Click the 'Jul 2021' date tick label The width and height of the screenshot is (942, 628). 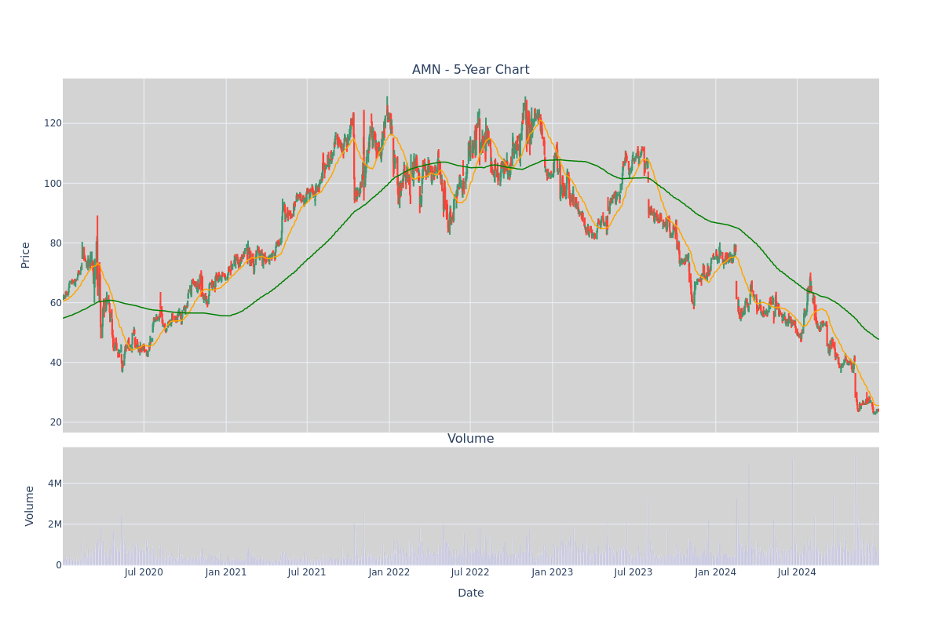pos(307,572)
